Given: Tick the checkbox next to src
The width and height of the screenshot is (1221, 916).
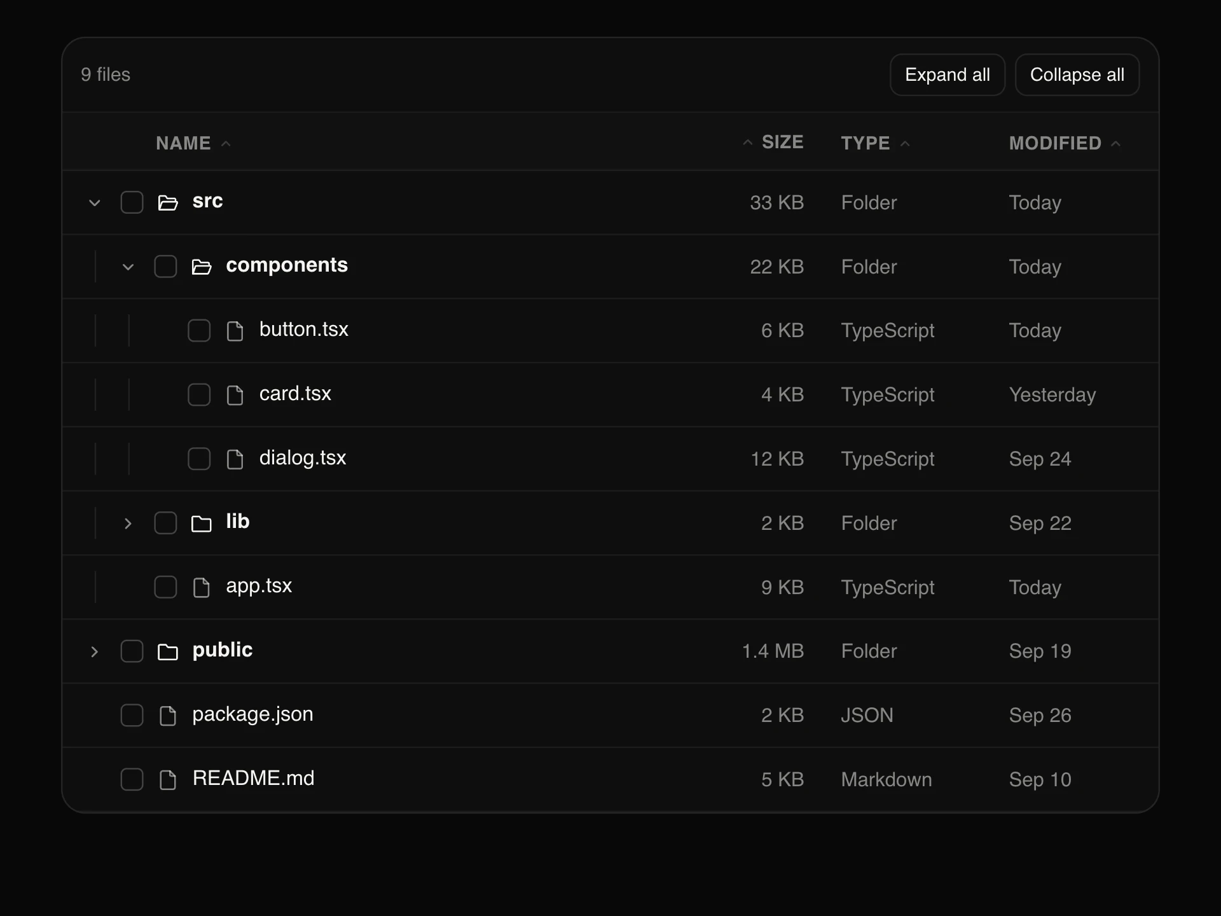Looking at the screenshot, I should point(132,202).
